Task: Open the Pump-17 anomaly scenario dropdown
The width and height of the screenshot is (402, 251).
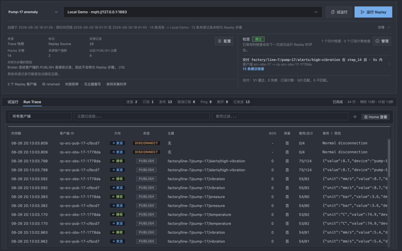Action: 33,12
